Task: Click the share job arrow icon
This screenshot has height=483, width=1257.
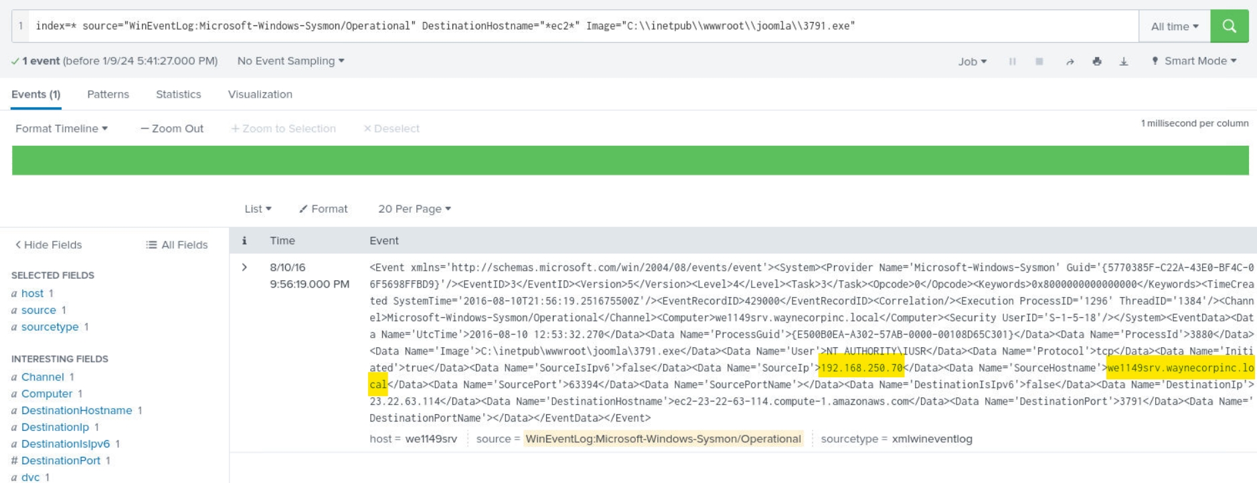Action: pyautogui.click(x=1070, y=62)
